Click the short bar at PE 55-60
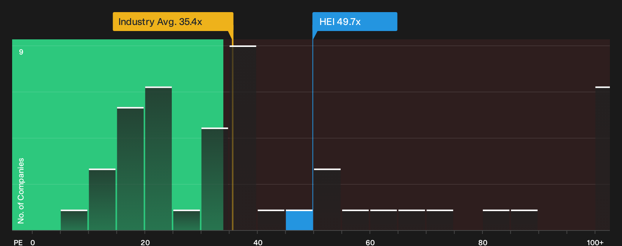Image resolution: width=622 pixels, height=246 pixels. (x=355, y=220)
